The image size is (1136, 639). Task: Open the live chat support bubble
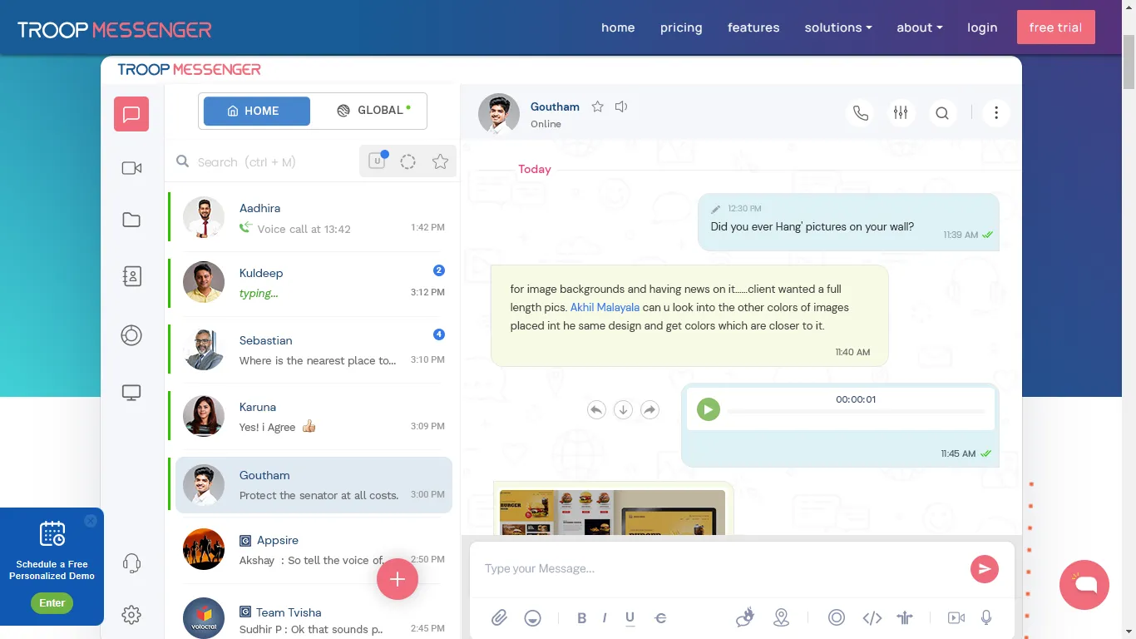(x=1084, y=585)
